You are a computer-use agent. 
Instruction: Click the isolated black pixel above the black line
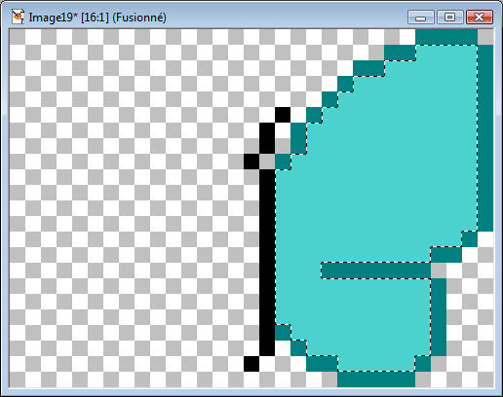[x=283, y=115]
